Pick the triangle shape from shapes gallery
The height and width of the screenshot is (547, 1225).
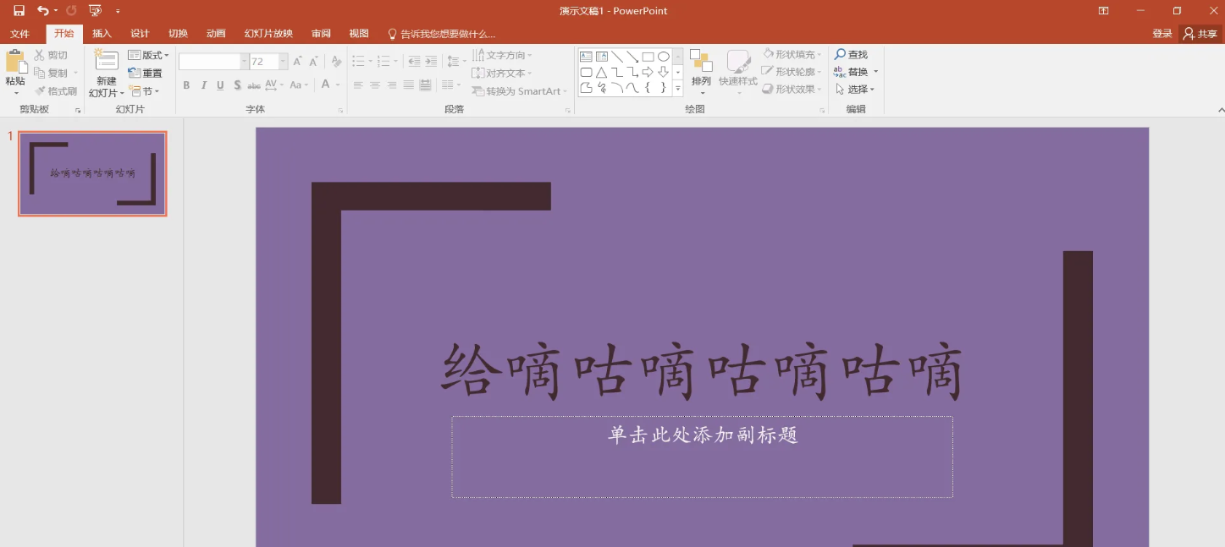(x=601, y=73)
